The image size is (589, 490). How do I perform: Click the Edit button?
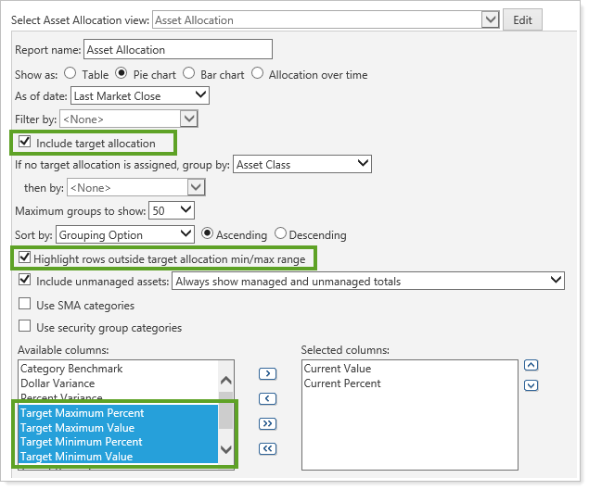pos(522,19)
